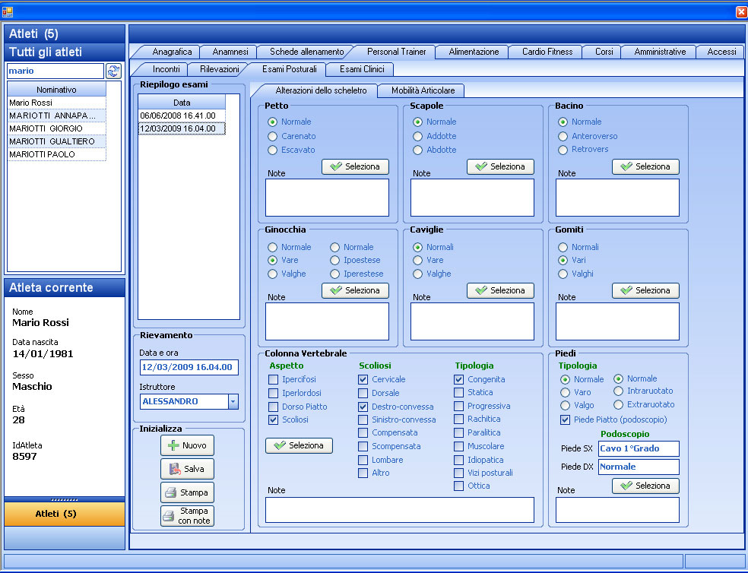The image size is (748, 573).
Task: Click the orange Atleti (5) button
Action: pos(64,514)
